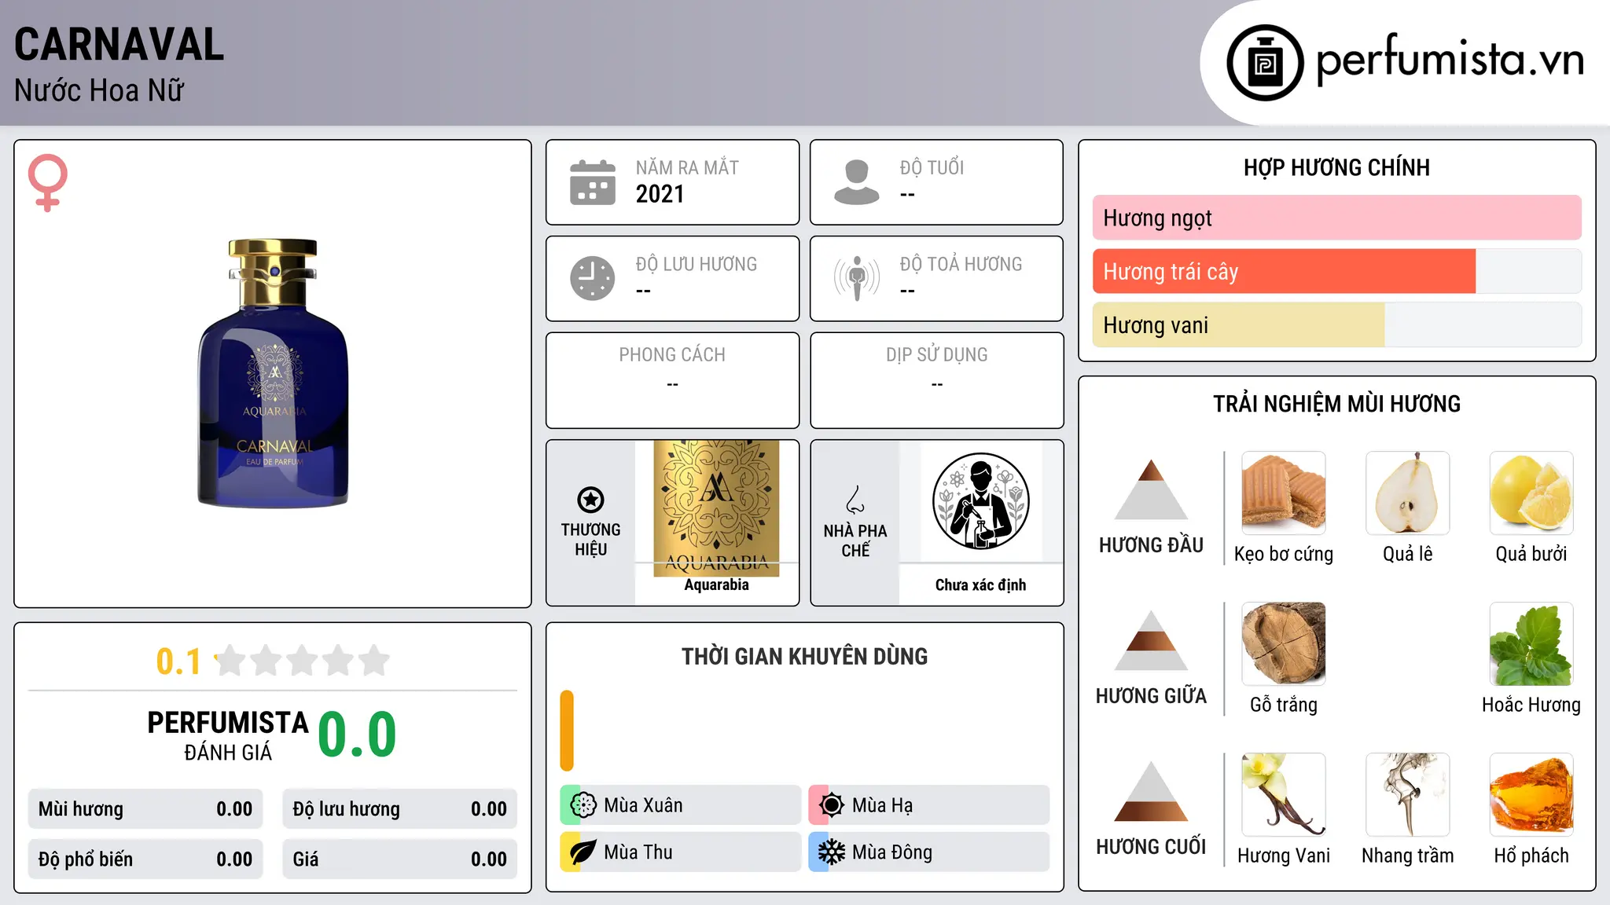Click the Mùa Thu leaf icon
The image size is (1610, 905).
[583, 852]
